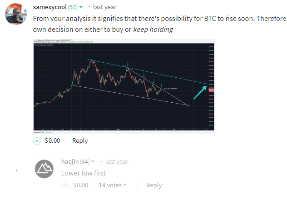This screenshot has height=205, width=287.
Task: Click the reputation score (84)
Action: [x=85, y=161]
